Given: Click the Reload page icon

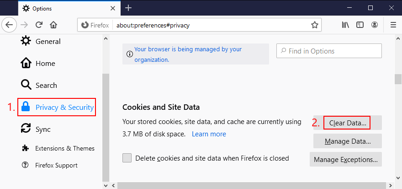Looking at the screenshot, I should point(39,25).
